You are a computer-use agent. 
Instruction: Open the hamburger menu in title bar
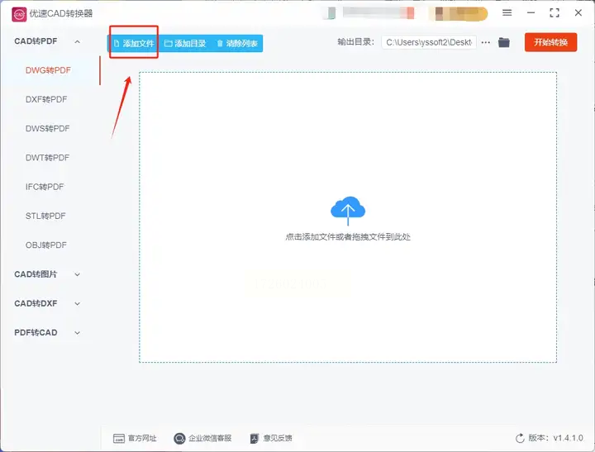point(507,13)
